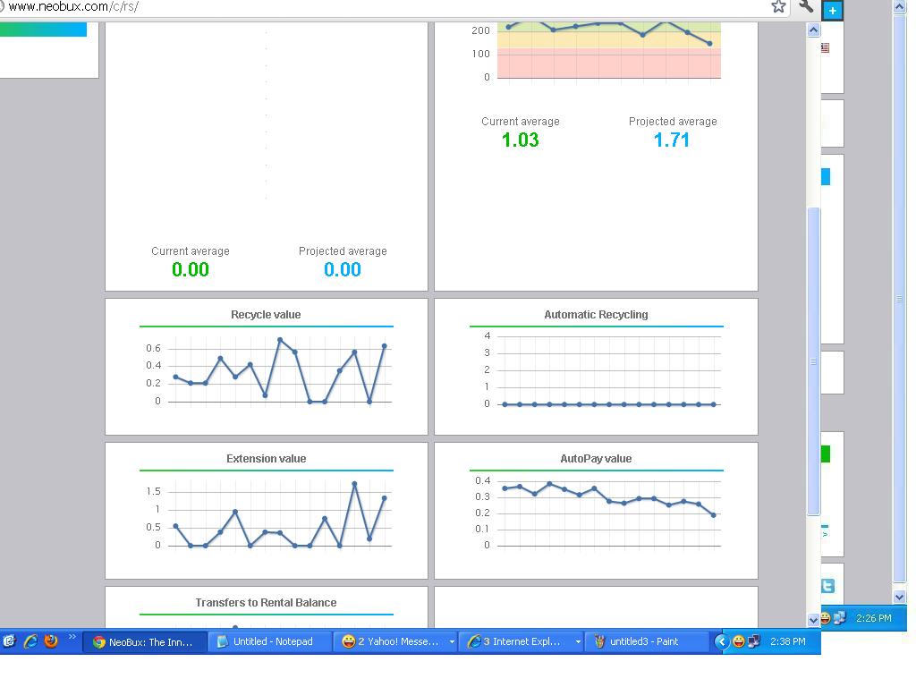Launch Firefox from quick launch bar
Screen dimensions: 916x687
pyautogui.click(x=51, y=640)
